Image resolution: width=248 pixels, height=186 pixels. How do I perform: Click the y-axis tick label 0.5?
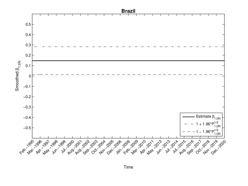(x=28, y=24)
